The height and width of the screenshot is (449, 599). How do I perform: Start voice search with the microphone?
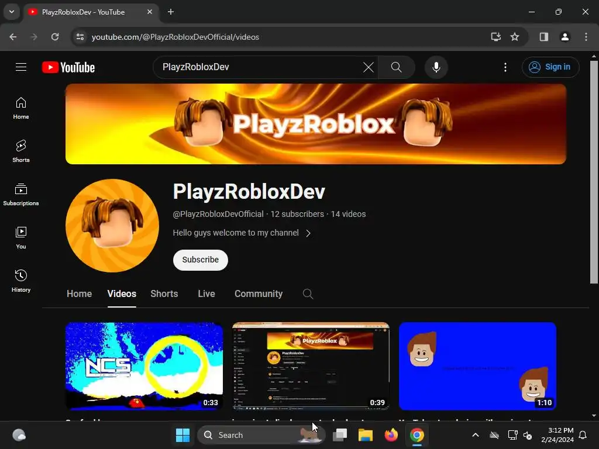click(436, 67)
